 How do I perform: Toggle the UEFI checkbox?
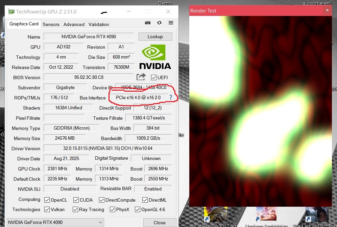[154, 77]
